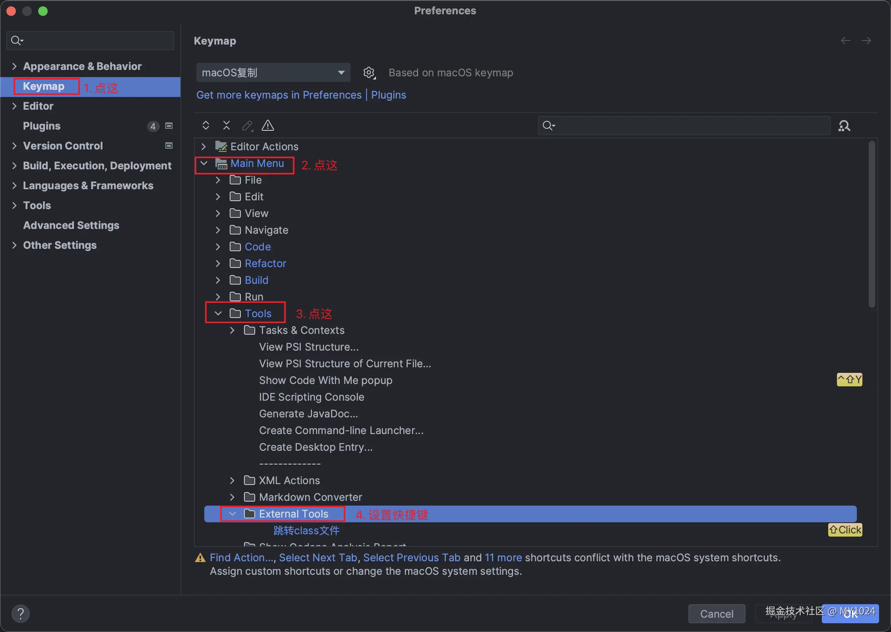Click the Cancel button
Viewport: 891px width, 632px height.
(x=717, y=614)
